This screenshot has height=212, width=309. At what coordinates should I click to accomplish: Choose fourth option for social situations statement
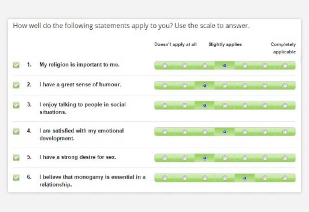point(225,105)
